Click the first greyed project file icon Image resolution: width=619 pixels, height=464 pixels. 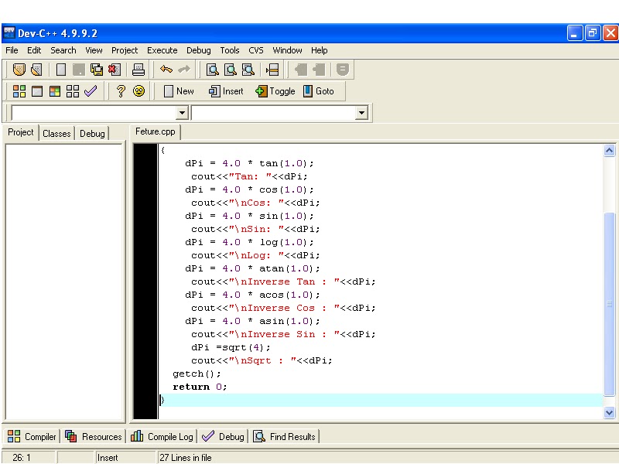coord(301,70)
